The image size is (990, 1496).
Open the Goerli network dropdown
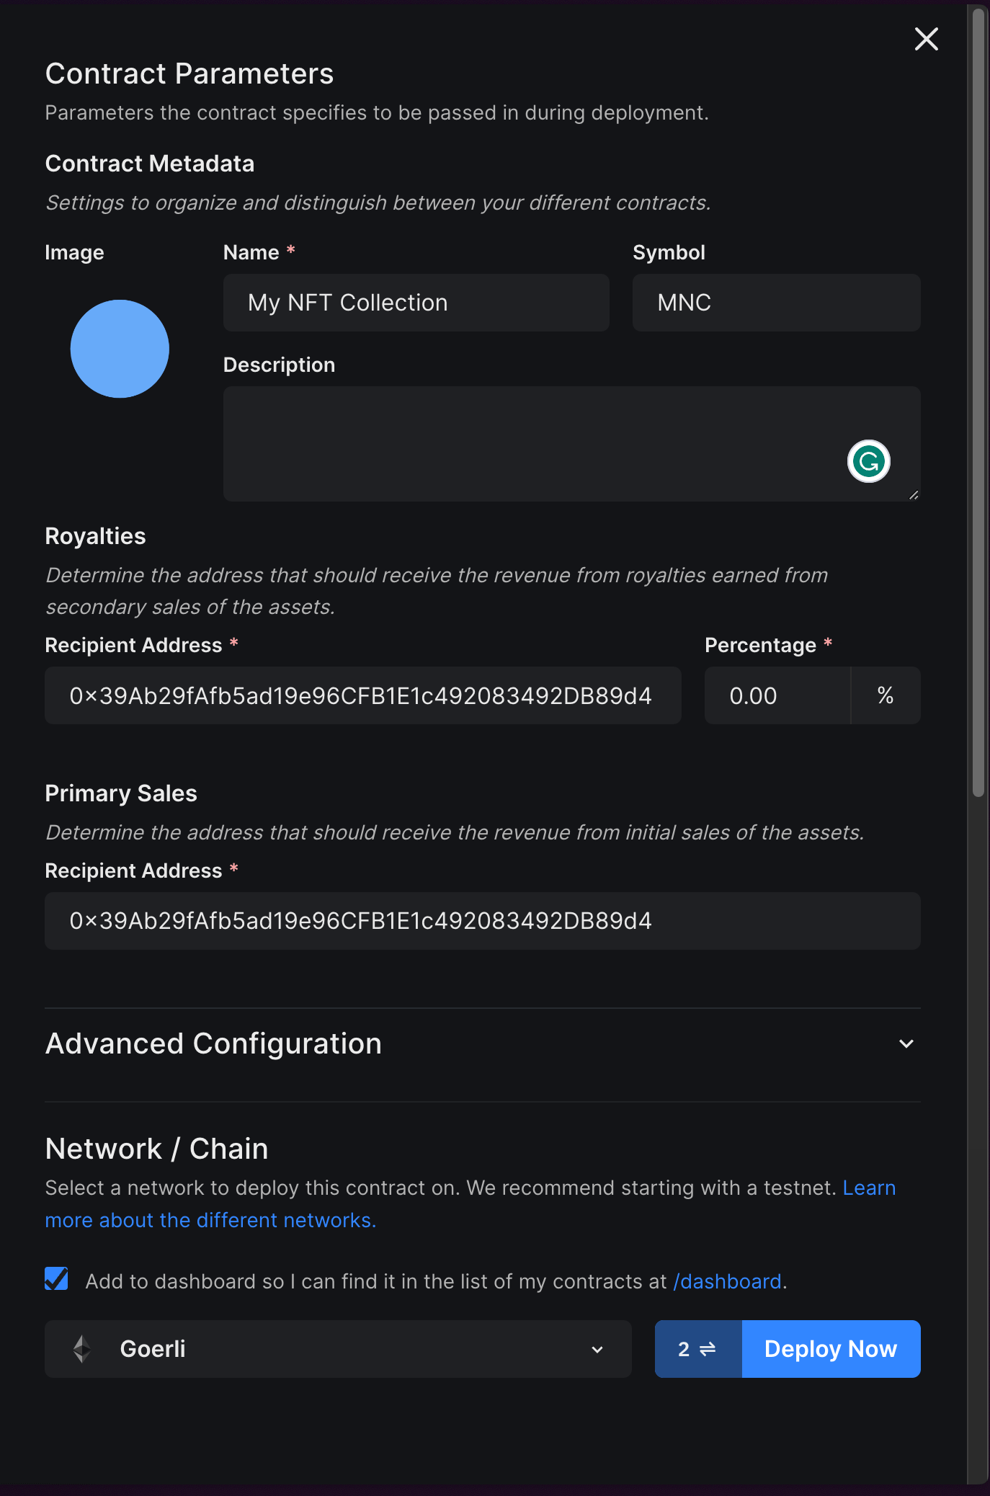coord(339,1348)
